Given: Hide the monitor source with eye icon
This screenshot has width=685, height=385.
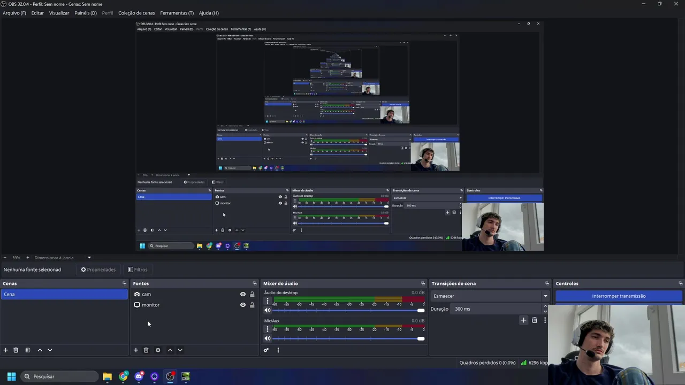Looking at the screenshot, I should coord(243,305).
